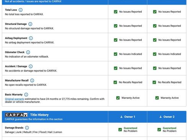Screen dimensions: 187x140
Task: Click Owner 1 Manufacturer Recall green checkmark
Action: click(115, 82)
